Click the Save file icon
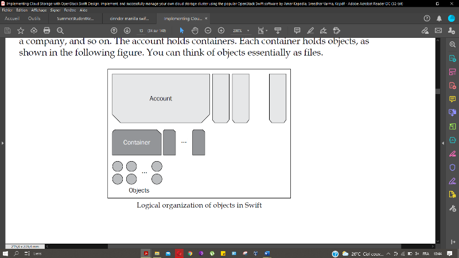The height and width of the screenshot is (258, 459). [x=8, y=30]
